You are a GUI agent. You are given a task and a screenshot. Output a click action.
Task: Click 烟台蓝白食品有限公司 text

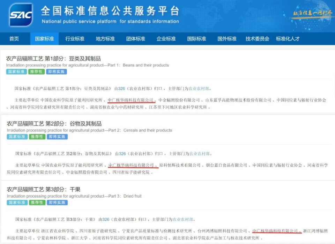pos(226,165)
